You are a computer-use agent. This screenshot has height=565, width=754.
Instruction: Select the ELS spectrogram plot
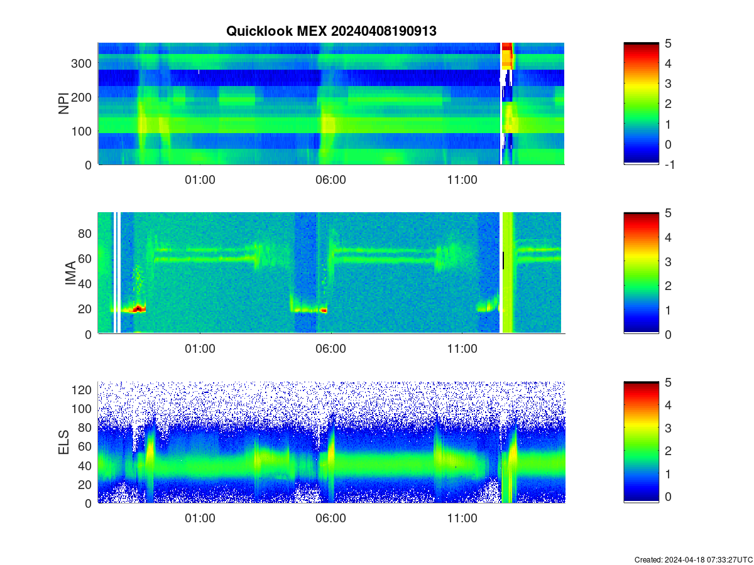(x=331, y=442)
